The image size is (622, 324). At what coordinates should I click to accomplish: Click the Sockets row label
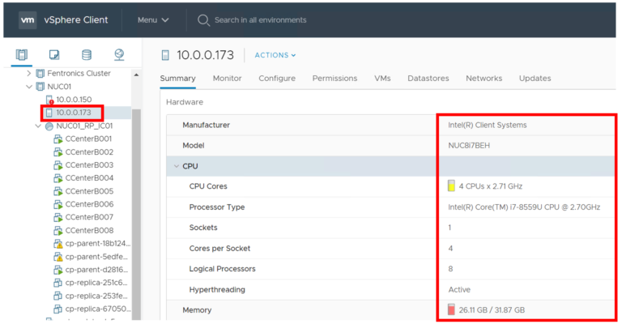203,228
